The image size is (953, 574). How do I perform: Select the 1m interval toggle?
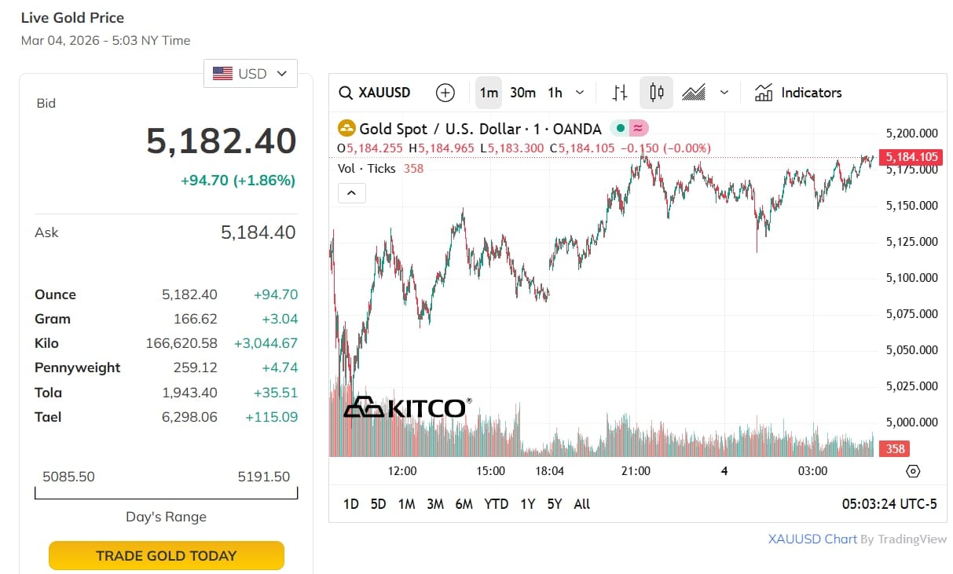[489, 93]
